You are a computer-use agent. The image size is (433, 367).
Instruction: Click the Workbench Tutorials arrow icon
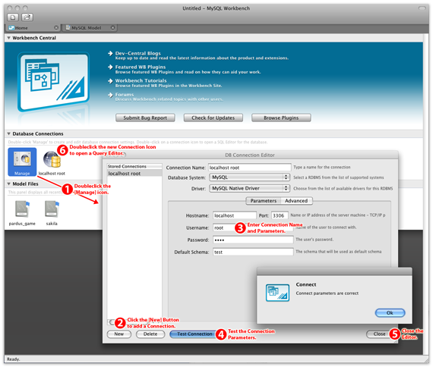click(110, 81)
